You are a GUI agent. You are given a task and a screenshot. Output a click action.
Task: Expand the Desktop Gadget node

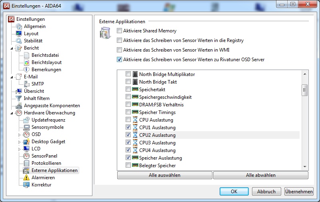[x=19, y=142]
